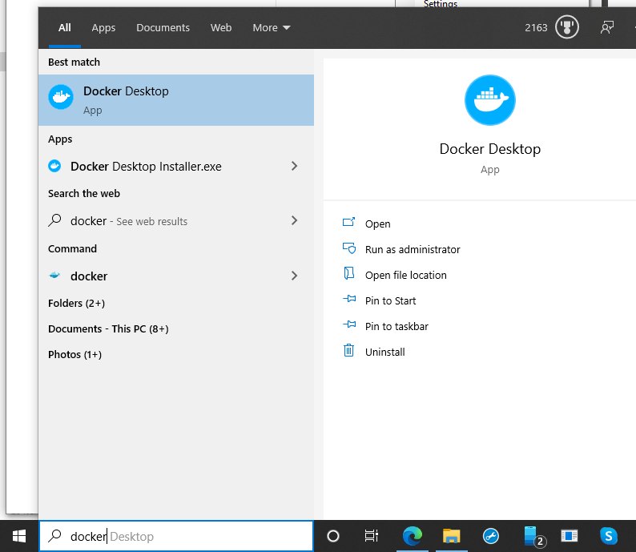
Task: Choose Run as administrator
Action: tap(413, 249)
